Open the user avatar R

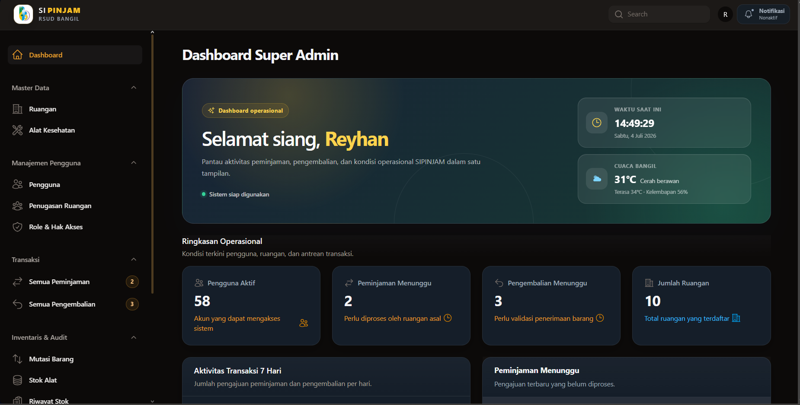pos(725,14)
